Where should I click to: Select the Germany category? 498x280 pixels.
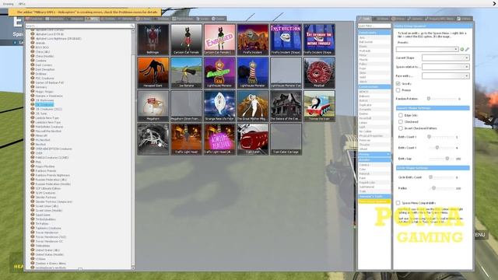coord(41,87)
